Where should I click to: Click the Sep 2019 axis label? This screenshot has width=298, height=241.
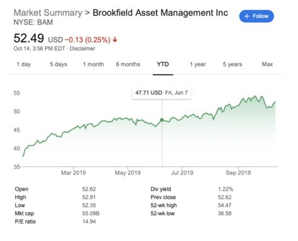click(238, 173)
